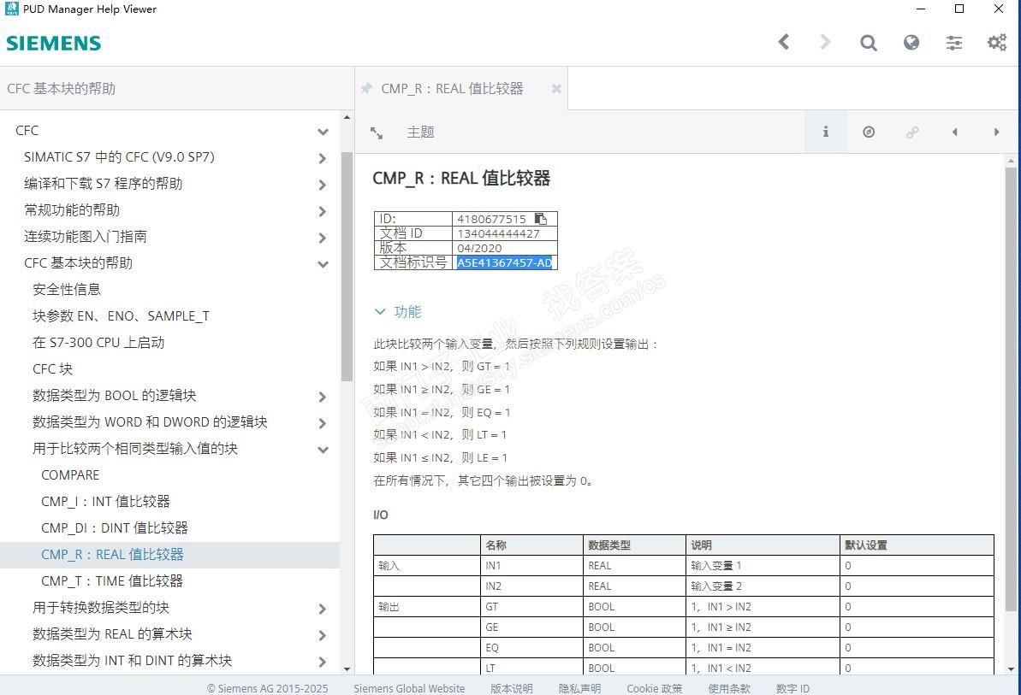Expand topic view with the arrows icon
1021x695 pixels.
click(x=377, y=133)
